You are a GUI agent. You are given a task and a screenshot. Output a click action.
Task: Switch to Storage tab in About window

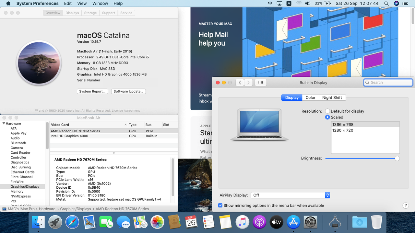(x=90, y=13)
